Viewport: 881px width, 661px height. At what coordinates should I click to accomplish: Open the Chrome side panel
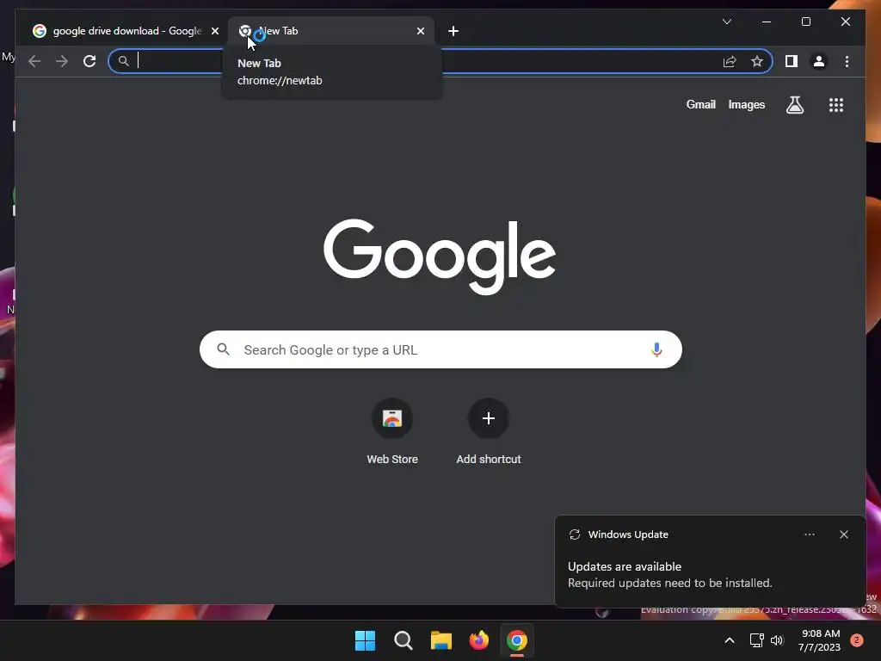[792, 61]
